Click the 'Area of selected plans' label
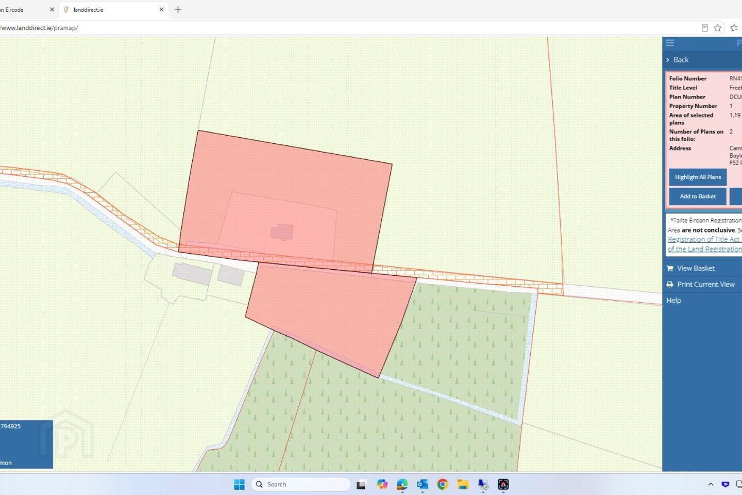This screenshot has height=495, width=742. (x=692, y=119)
